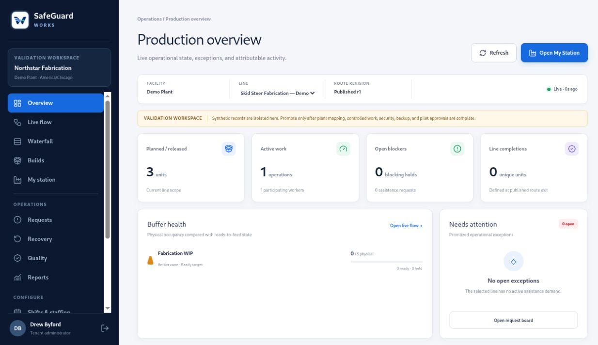The height and width of the screenshot is (345, 598).
Task: Click the Reports chart icon
Action: pos(17,278)
